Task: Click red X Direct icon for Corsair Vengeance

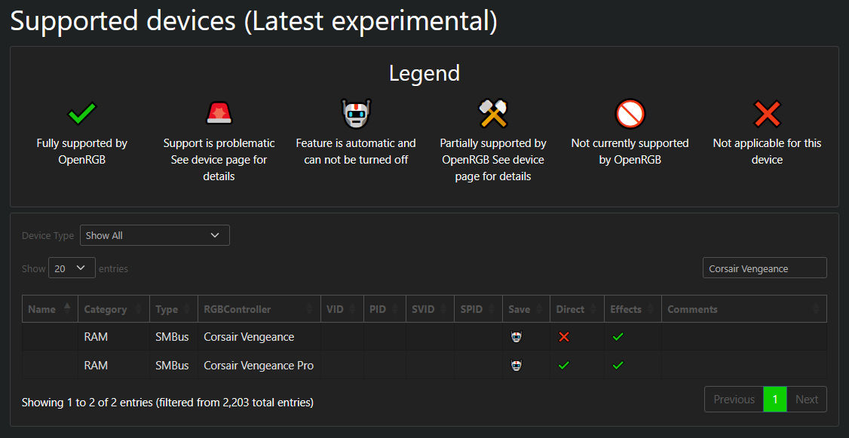Action: pyautogui.click(x=564, y=337)
